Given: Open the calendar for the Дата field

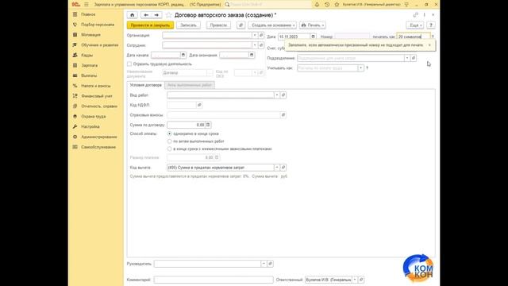Looking at the screenshot, I should [313, 37].
